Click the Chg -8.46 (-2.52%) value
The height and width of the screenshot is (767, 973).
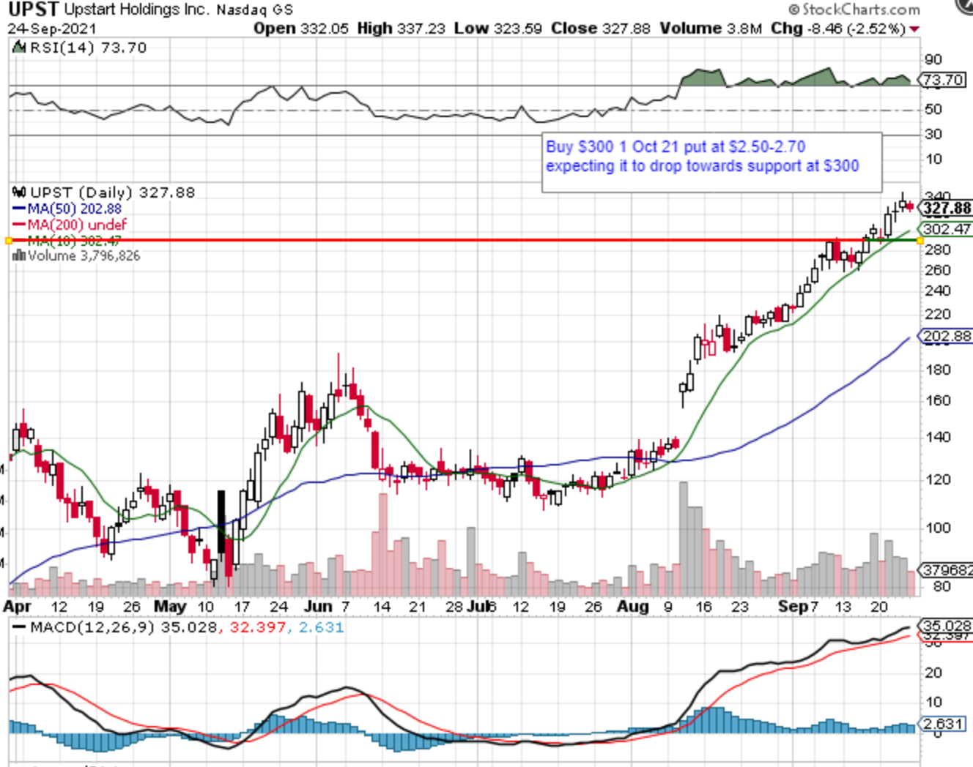click(838, 29)
